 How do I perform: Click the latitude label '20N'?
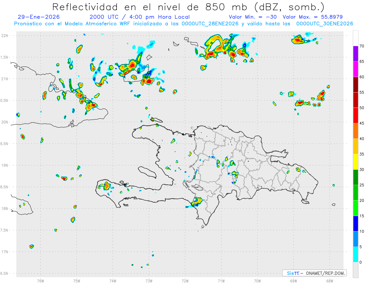point(5,122)
